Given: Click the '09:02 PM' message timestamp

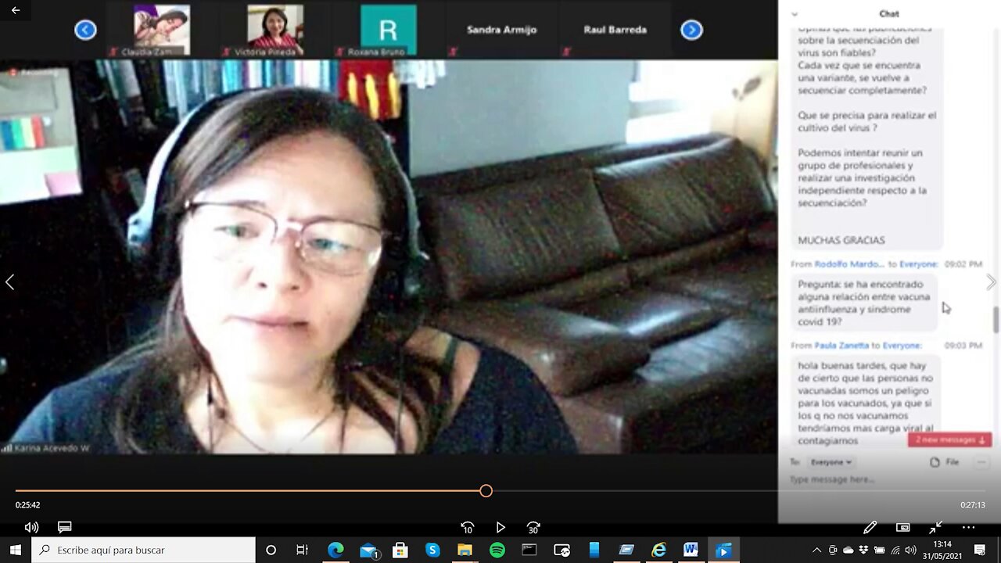Looking at the screenshot, I should click(x=963, y=264).
